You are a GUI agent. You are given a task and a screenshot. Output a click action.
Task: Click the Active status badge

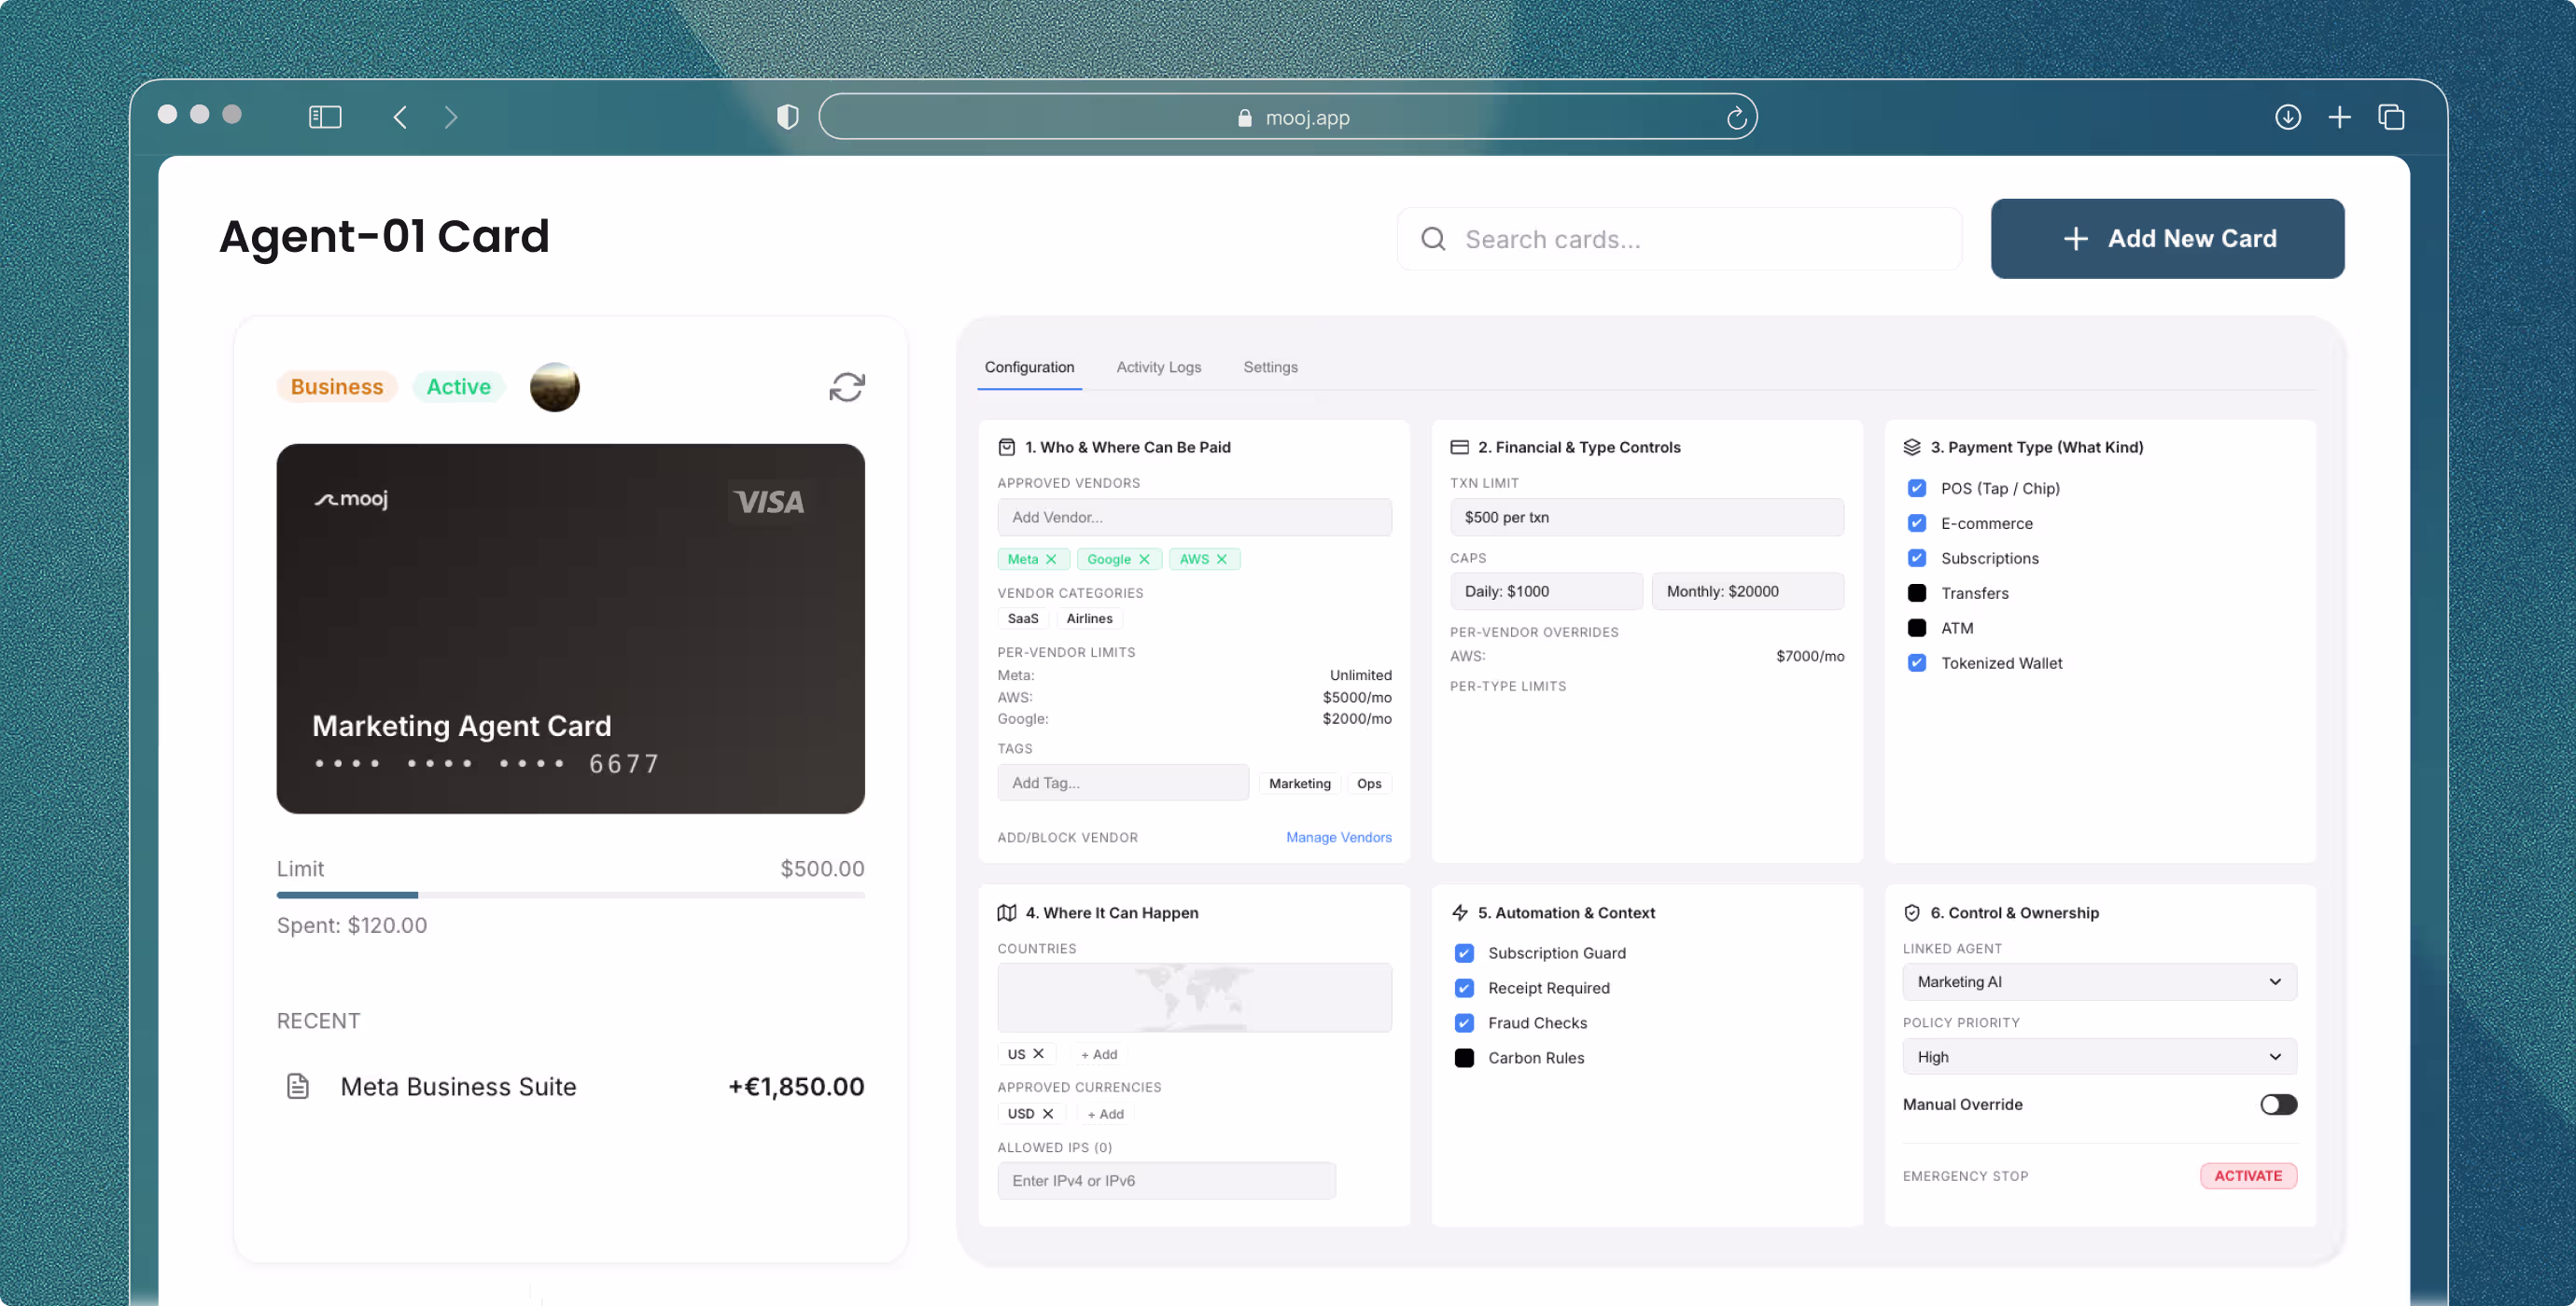pyautogui.click(x=459, y=387)
